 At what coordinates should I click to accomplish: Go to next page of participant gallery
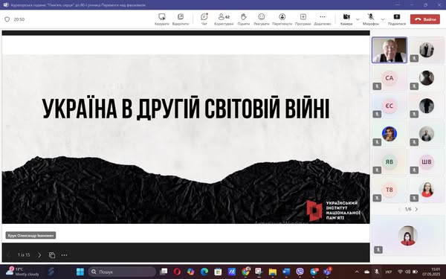coord(416,209)
